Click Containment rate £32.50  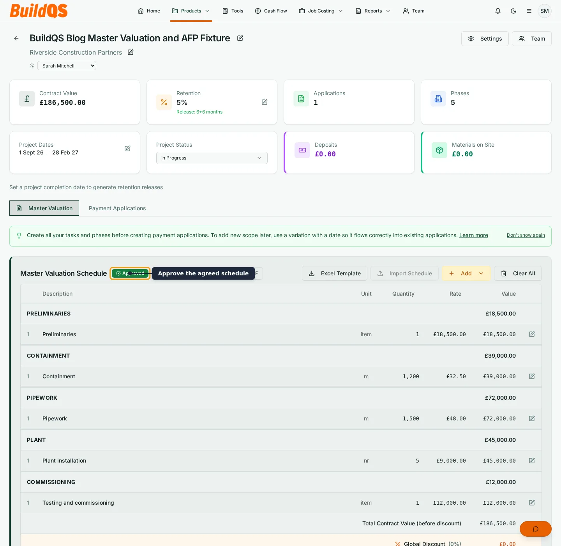456,376
